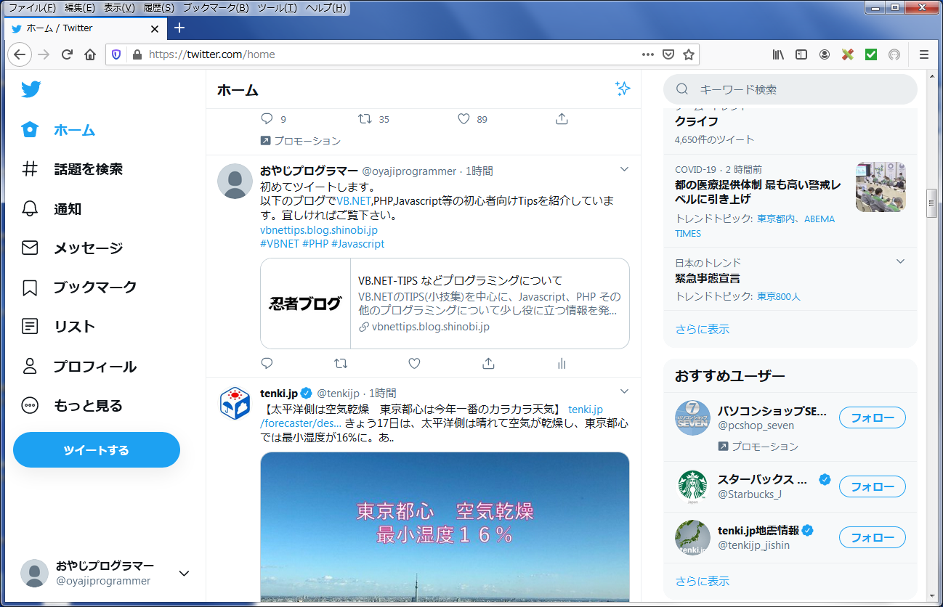Open 話題を検索 explore page
The height and width of the screenshot is (607, 943).
point(71,169)
